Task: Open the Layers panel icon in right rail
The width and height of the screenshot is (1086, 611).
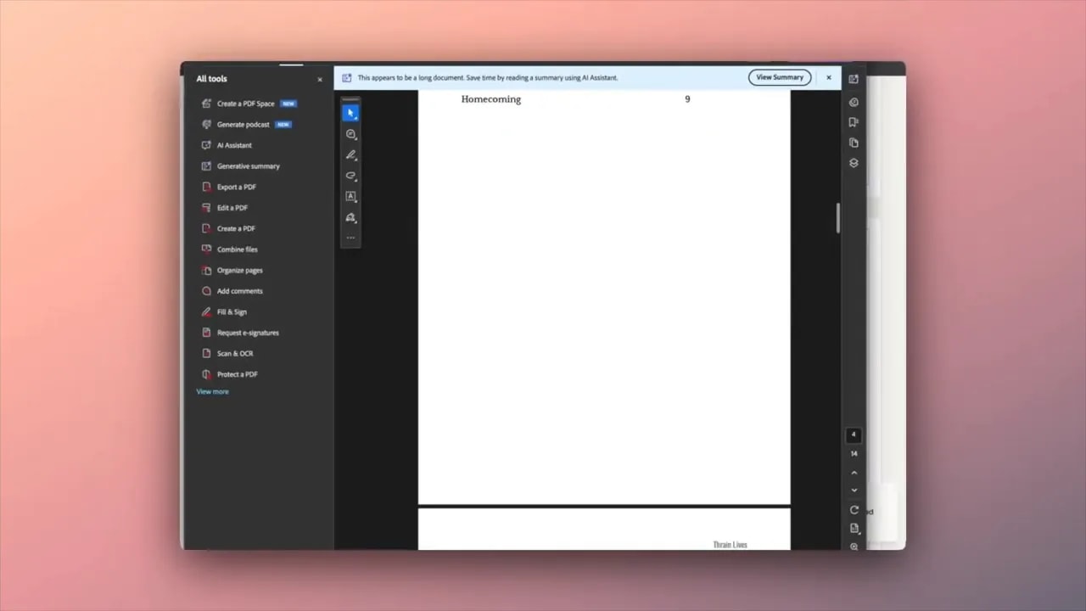Action: click(x=854, y=163)
